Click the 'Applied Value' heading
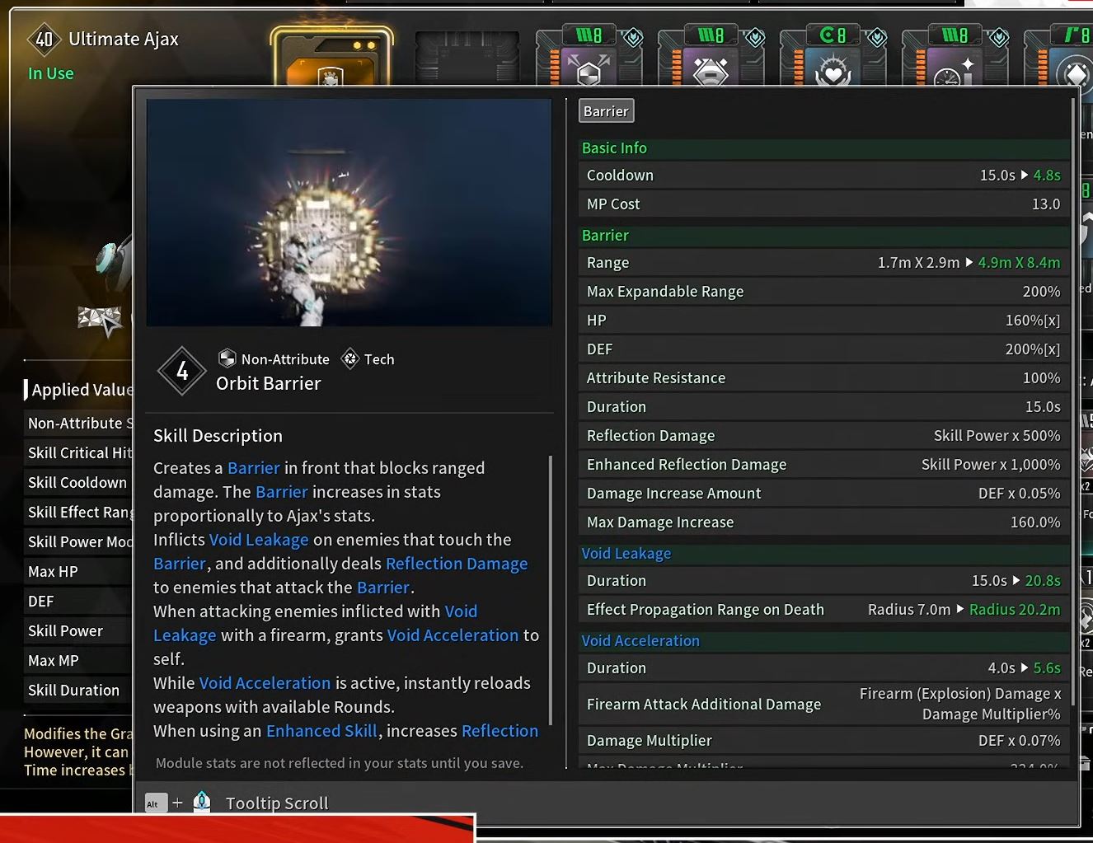 click(x=82, y=390)
